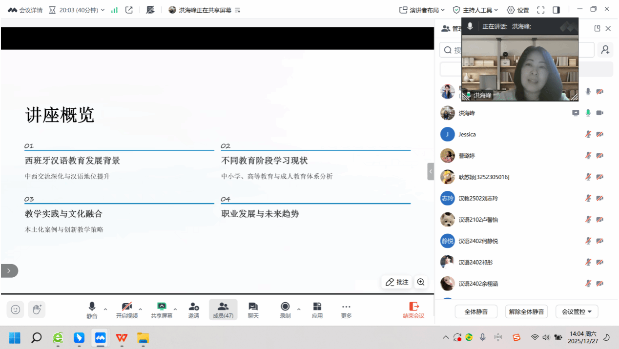Open meeting details in title bar
This screenshot has height=349, width=619.
pos(25,10)
